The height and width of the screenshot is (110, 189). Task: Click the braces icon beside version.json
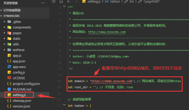[x=9, y=106]
